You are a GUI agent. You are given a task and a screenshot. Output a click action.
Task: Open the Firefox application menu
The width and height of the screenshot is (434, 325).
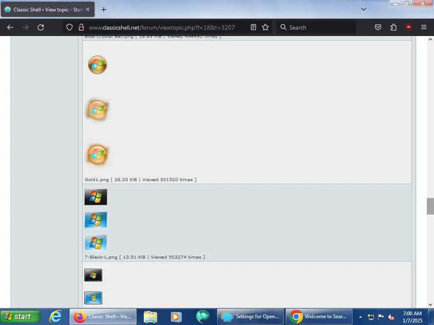(424, 27)
